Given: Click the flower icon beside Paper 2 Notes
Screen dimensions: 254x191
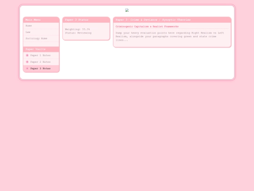Looking at the screenshot, I should click(27, 62).
